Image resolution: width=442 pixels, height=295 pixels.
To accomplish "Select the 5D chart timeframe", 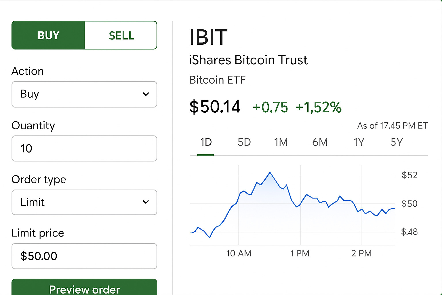I will coord(244,142).
